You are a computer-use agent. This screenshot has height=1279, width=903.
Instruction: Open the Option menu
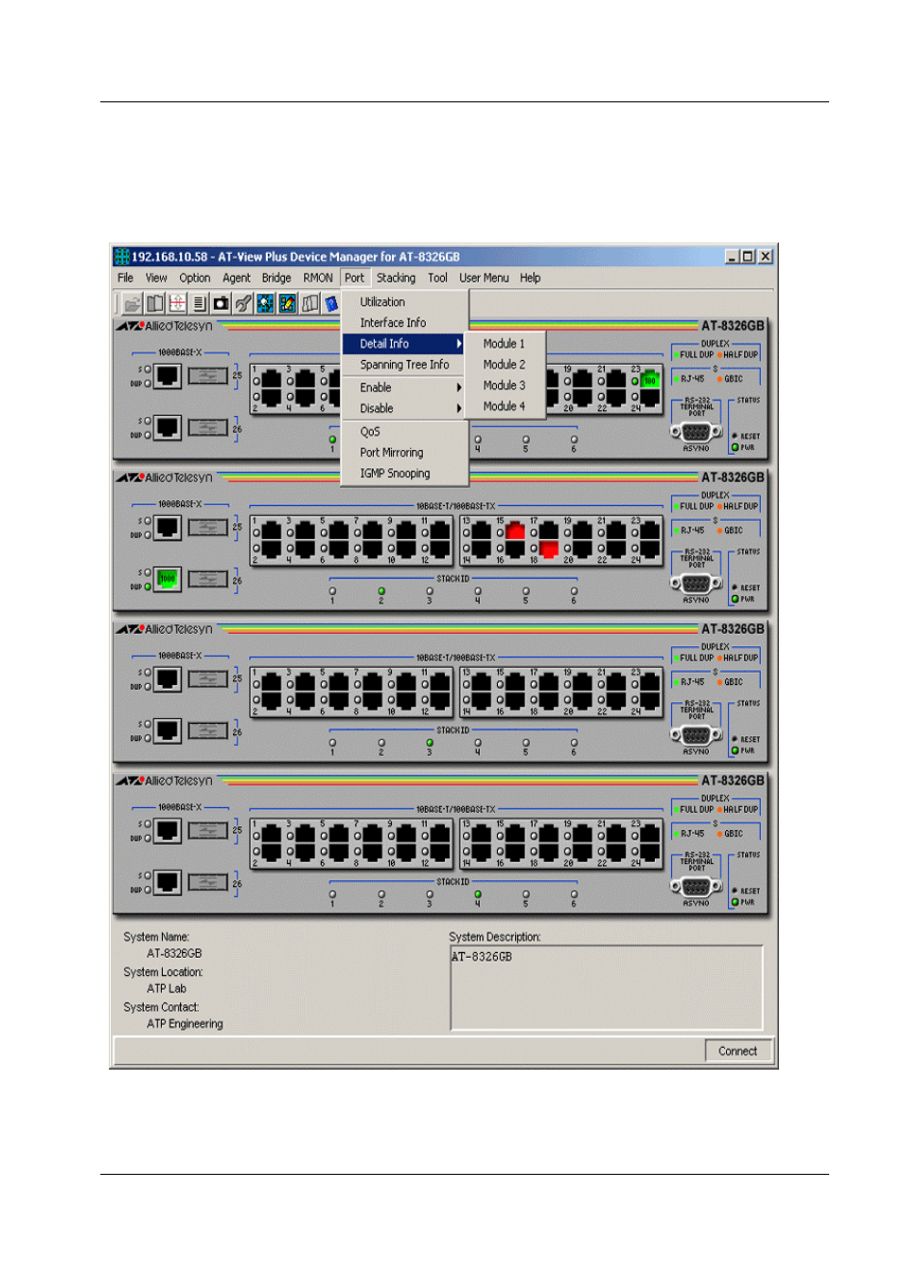[195, 278]
